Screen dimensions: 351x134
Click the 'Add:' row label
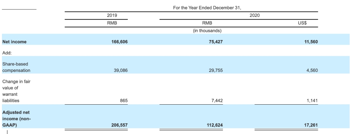[7, 51]
